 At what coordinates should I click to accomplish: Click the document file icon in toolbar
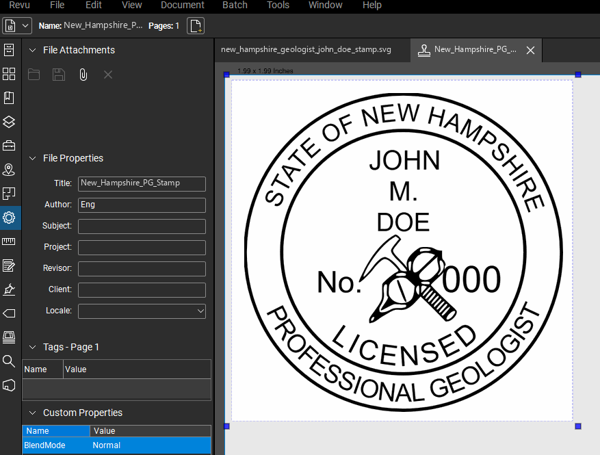coord(10,26)
